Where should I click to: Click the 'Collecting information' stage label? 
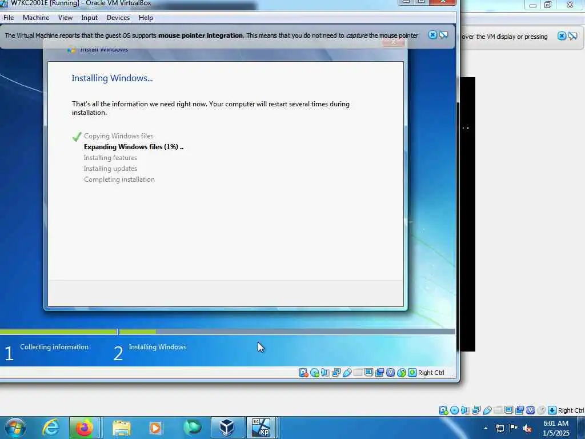coord(54,347)
